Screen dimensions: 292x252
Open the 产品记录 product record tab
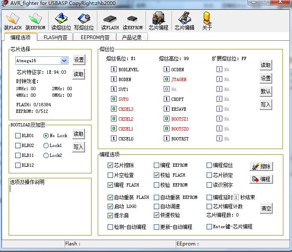pos(132,37)
